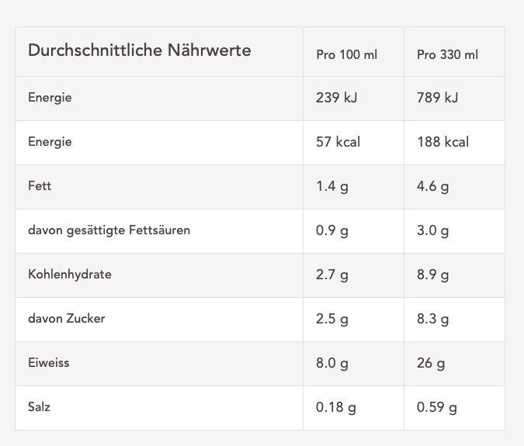Select the Pro 330 ml column header
524x446 pixels.
447,55
